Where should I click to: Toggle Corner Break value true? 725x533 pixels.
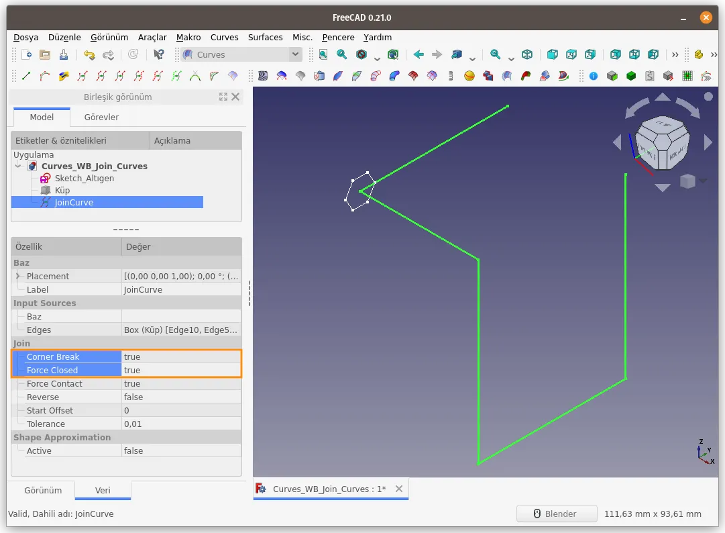click(181, 356)
